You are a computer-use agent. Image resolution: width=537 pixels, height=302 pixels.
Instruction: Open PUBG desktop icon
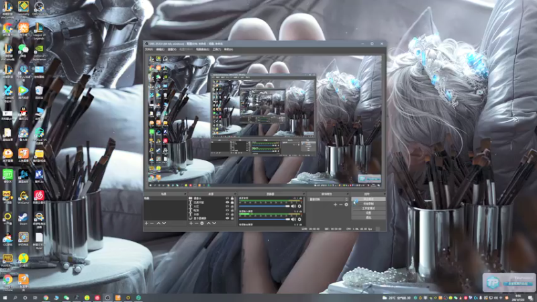[x=7, y=261]
